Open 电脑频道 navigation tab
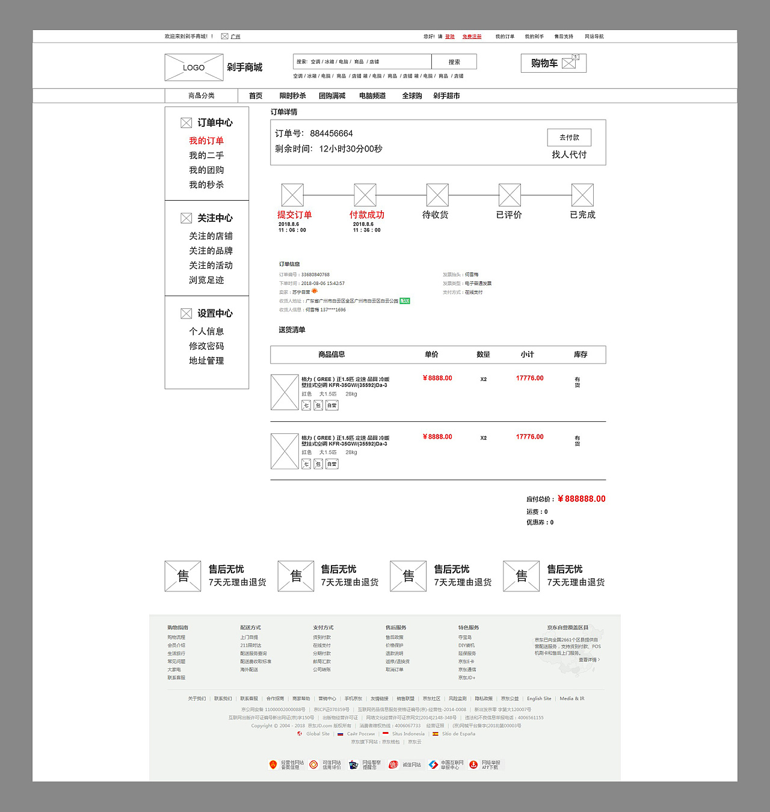The width and height of the screenshot is (770, 812). [x=372, y=96]
